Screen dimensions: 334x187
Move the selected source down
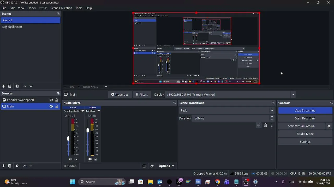[31, 166]
